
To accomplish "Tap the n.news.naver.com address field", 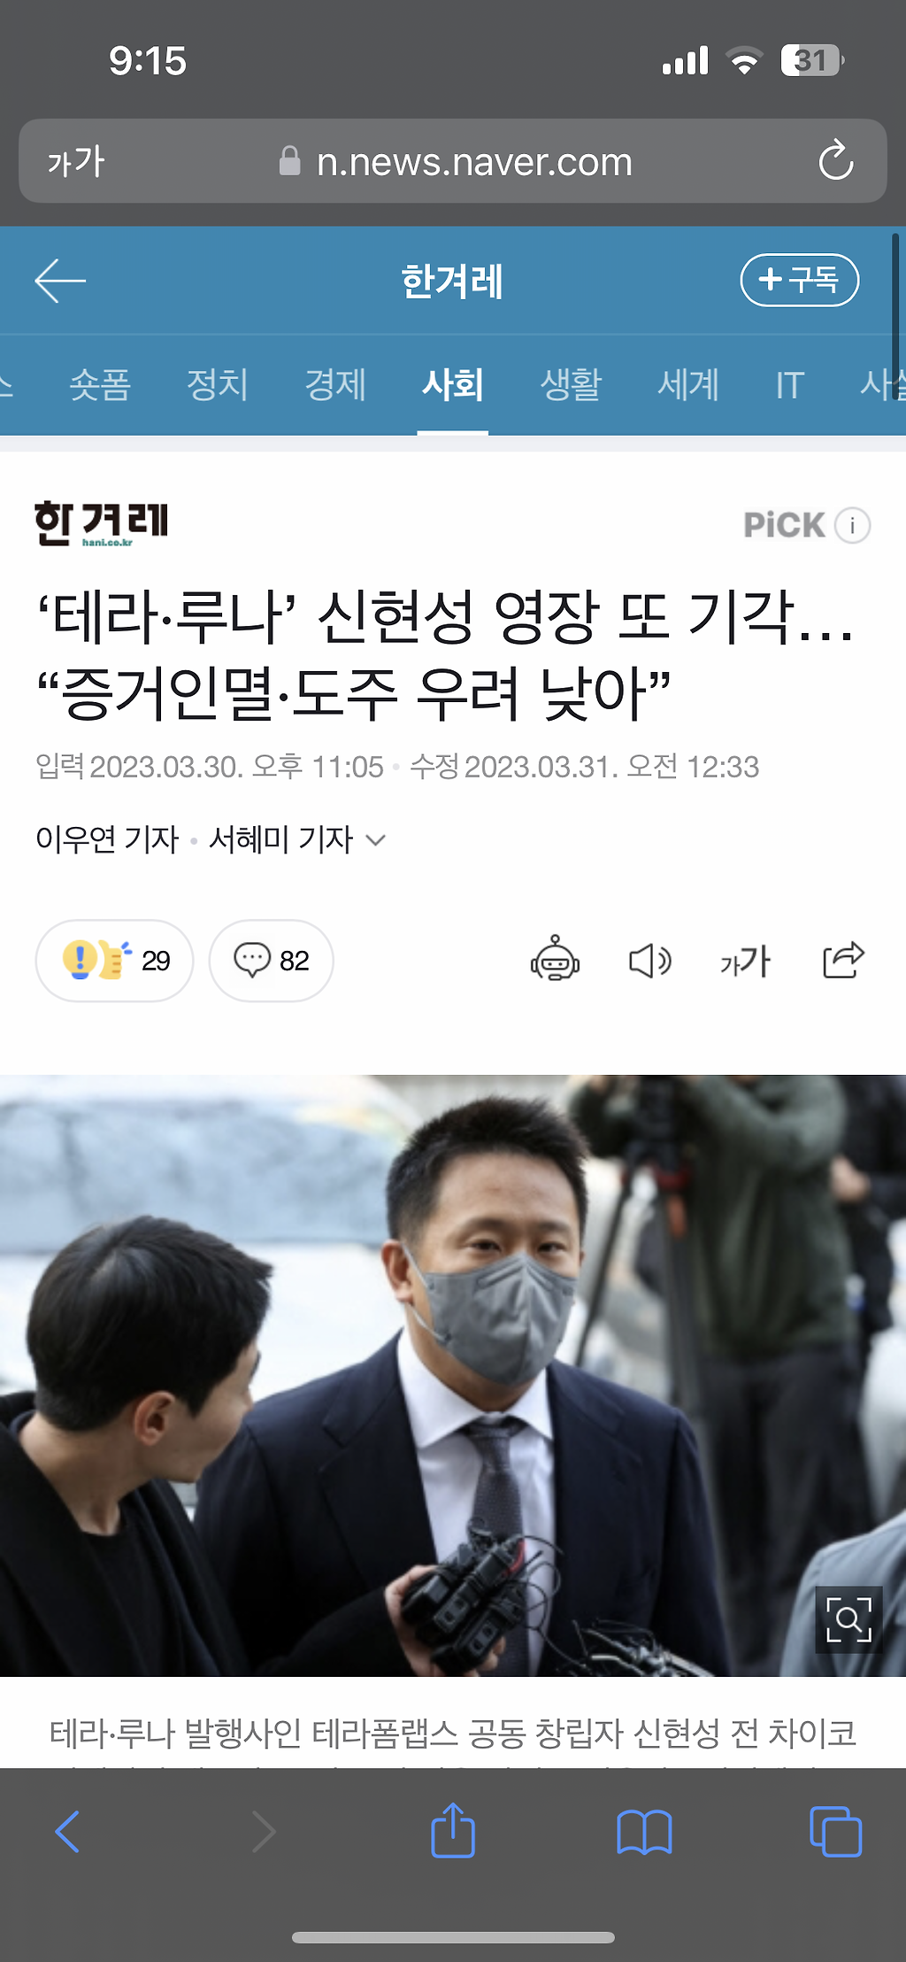I will click(x=453, y=161).
